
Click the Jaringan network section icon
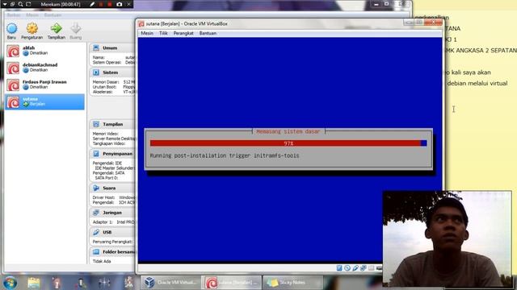[x=96, y=213]
